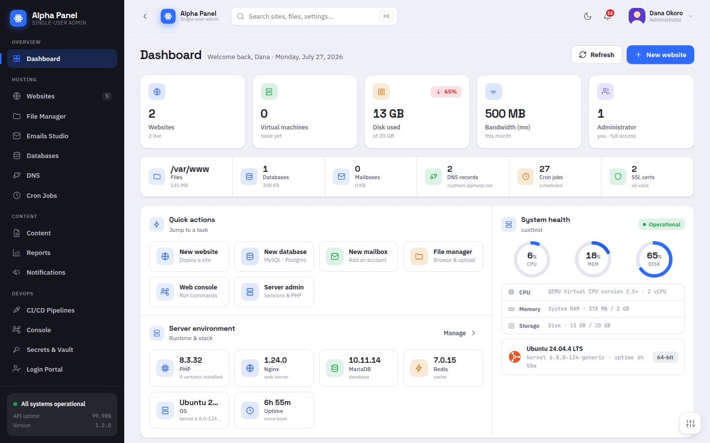Click the Login Portal user icon
The width and height of the screenshot is (710, 443).
pyautogui.click(x=17, y=369)
